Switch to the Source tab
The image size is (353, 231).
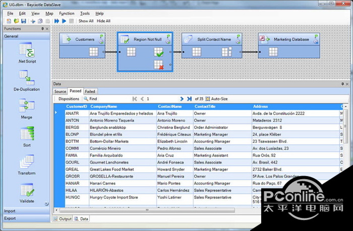tap(60, 92)
